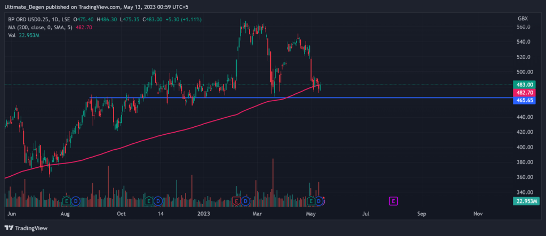This screenshot has height=236, width=546.
Task: Click the blue dividend D marker near Feb 2023
Action: click(x=245, y=201)
